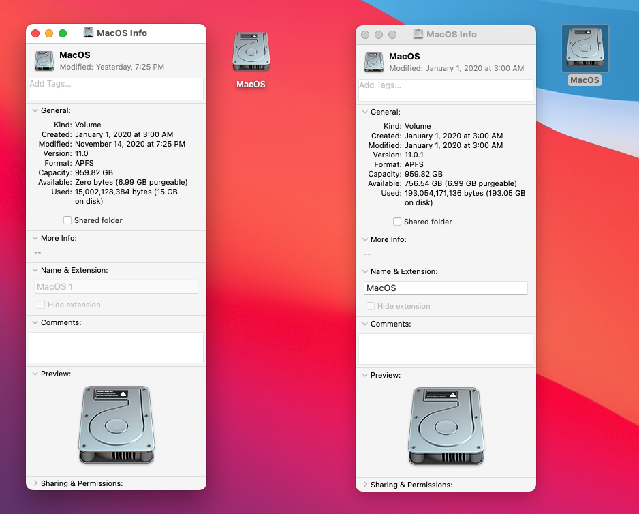
Task: Click gray zoom button on right Info window
Action: 392,35
